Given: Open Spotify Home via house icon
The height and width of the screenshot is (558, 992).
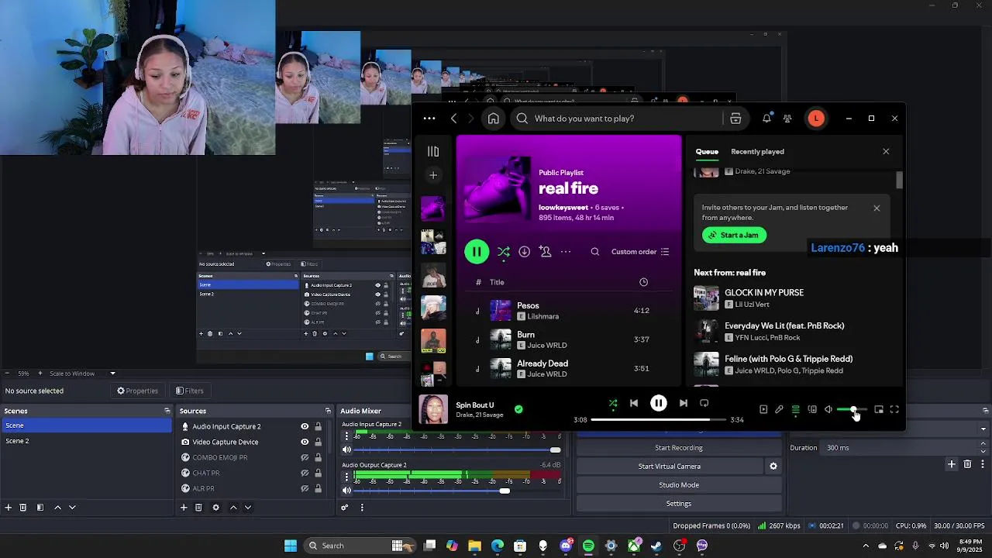Looking at the screenshot, I should pyautogui.click(x=493, y=119).
